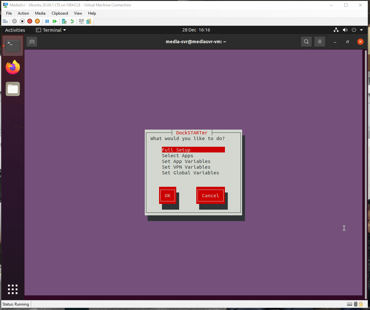Select Set Global Variables option
370x310 pixels.
click(191, 173)
